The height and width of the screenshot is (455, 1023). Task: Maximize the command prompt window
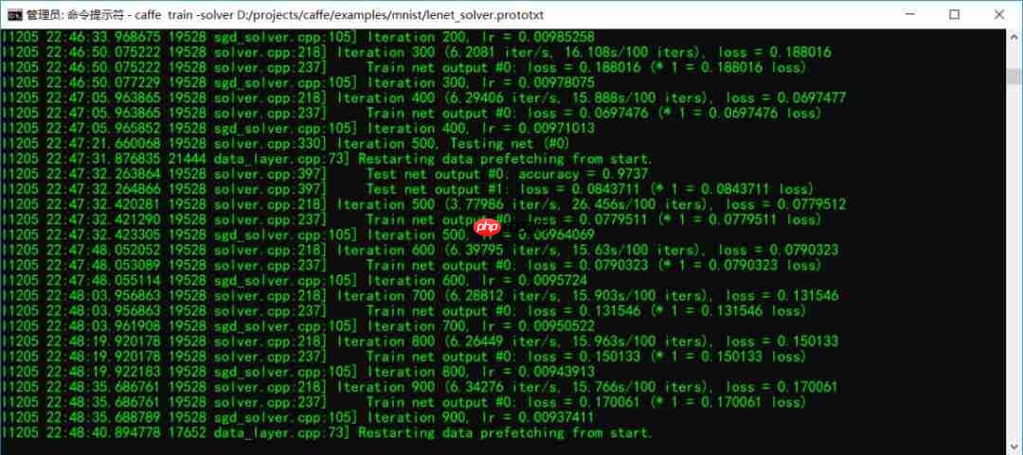coord(954,14)
